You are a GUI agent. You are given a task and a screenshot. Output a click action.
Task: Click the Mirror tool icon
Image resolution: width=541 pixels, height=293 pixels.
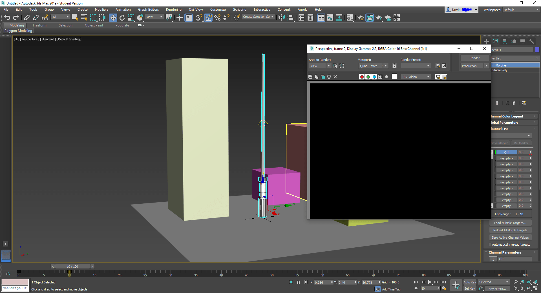(281, 18)
